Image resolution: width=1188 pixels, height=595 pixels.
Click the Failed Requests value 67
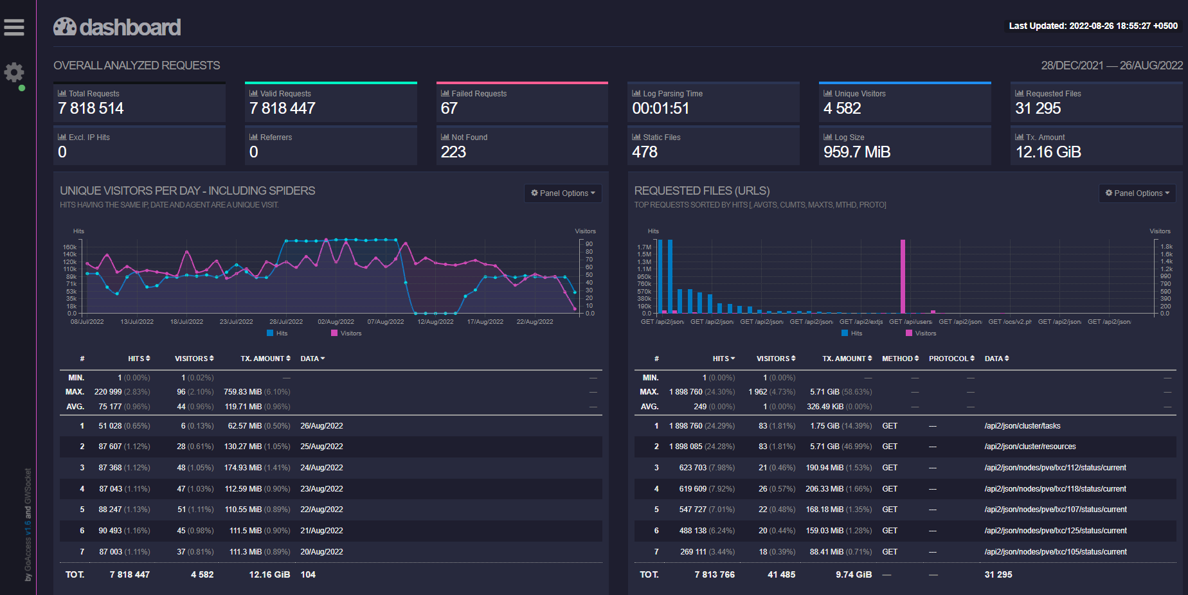(x=449, y=109)
